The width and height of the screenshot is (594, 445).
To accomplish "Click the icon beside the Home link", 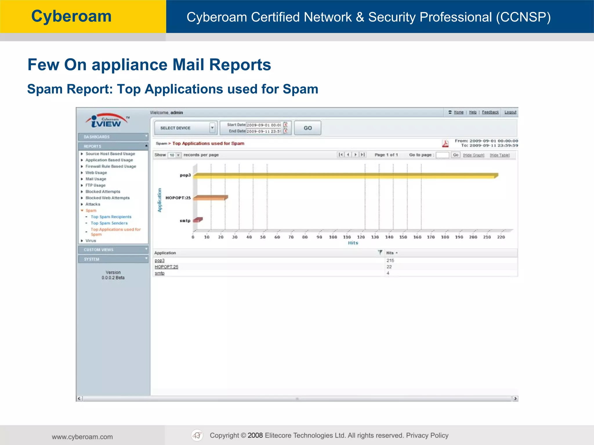I will [x=450, y=112].
